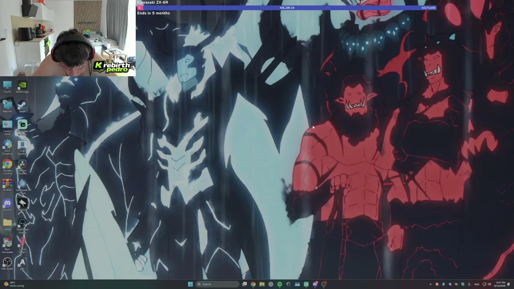Select the WinRAR desktop shortcut
The height and width of the screenshot is (289, 514).
7,185
